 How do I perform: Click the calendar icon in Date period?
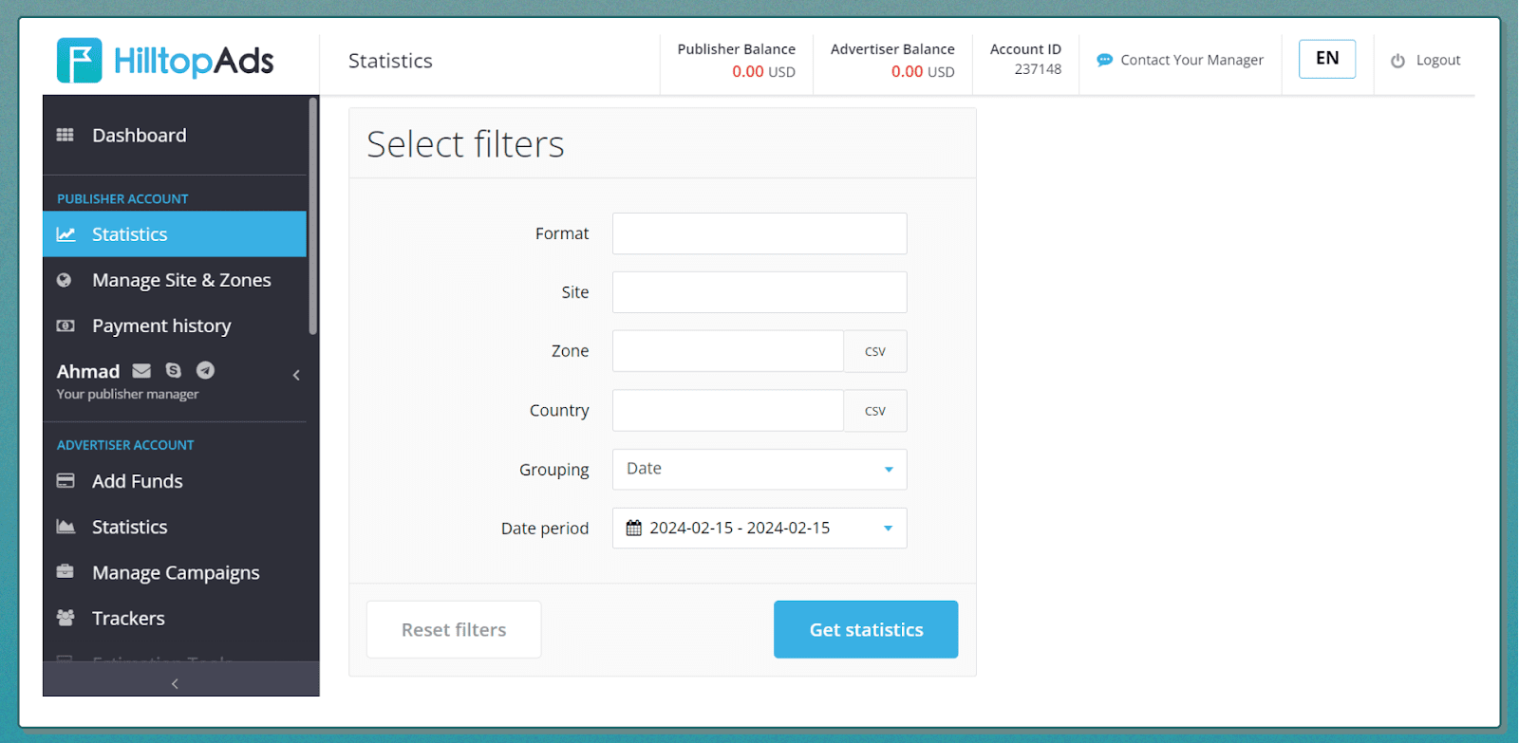633,529
